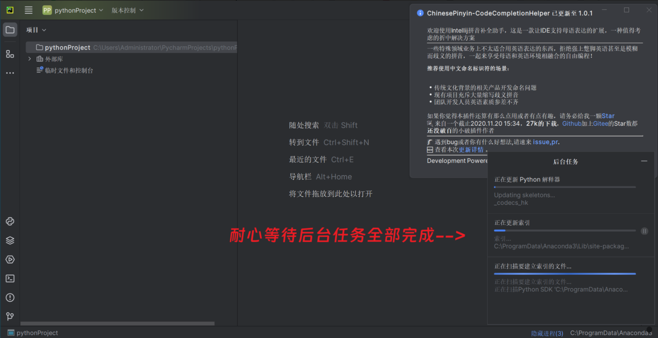Collapse the 后台任务 panel
Image resolution: width=658 pixels, height=338 pixels.
(644, 161)
